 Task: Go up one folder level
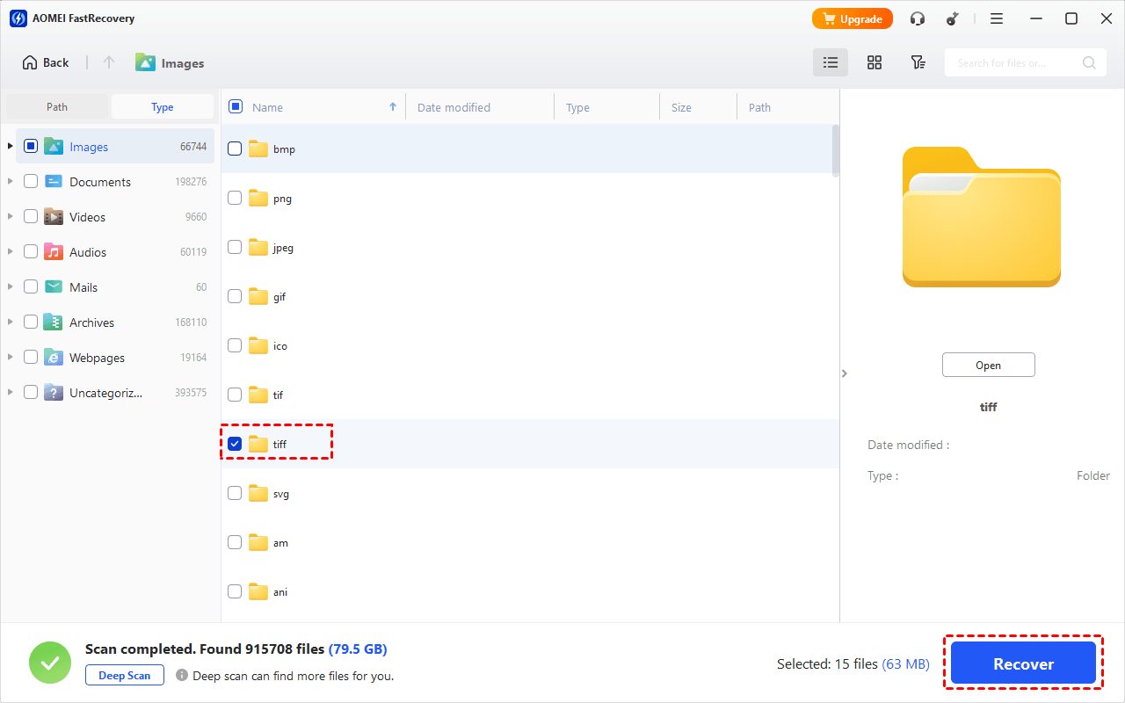(109, 62)
